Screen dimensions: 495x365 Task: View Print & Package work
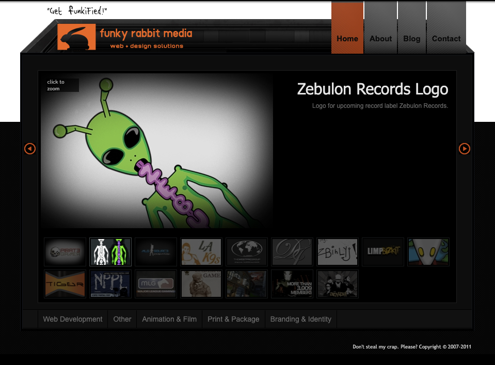(233, 319)
